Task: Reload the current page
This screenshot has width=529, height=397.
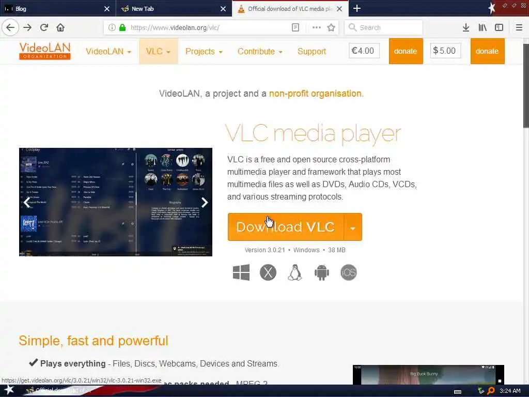Action: coord(44,27)
